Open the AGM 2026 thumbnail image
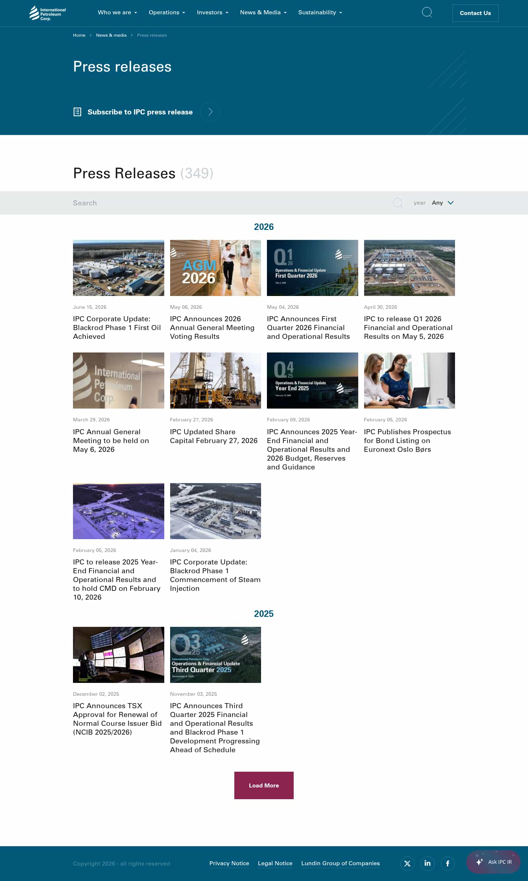528x881 pixels. 216,268
